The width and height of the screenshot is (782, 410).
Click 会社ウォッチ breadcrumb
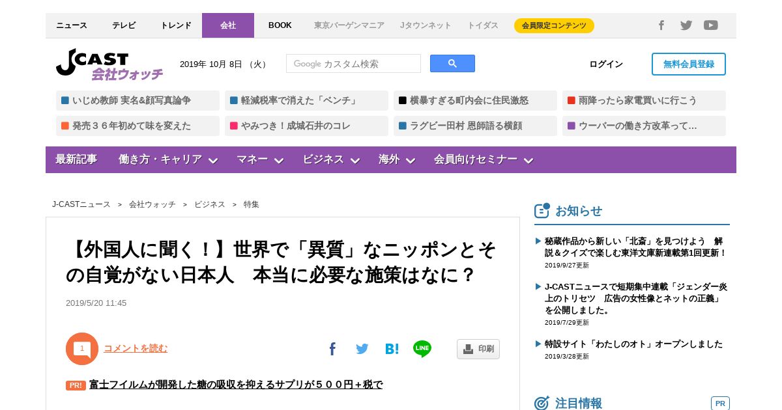(x=152, y=204)
